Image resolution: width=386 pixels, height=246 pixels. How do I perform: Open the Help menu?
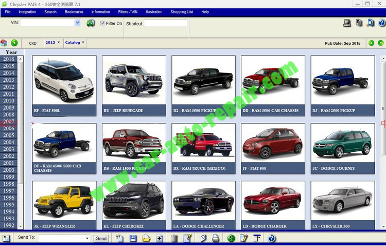click(x=205, y=12)
